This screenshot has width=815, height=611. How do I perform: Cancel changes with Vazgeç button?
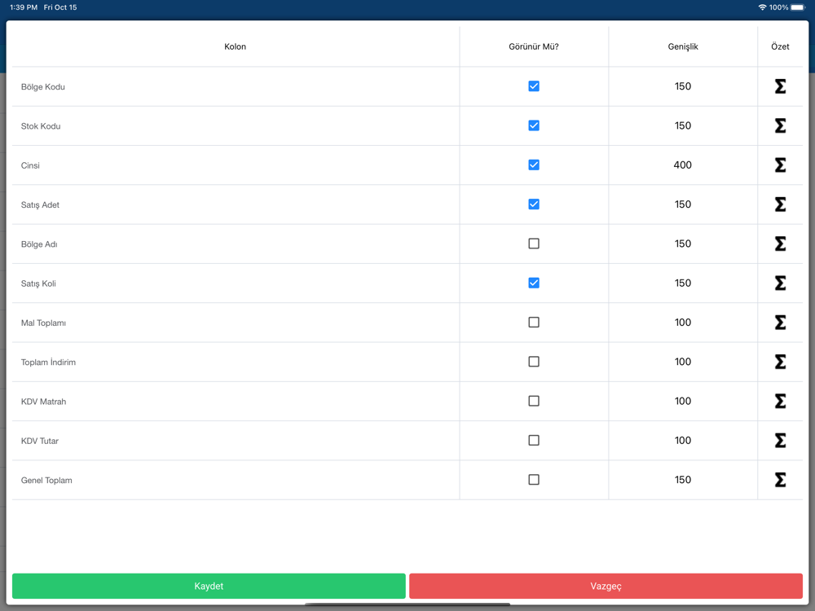pos(606,586)
